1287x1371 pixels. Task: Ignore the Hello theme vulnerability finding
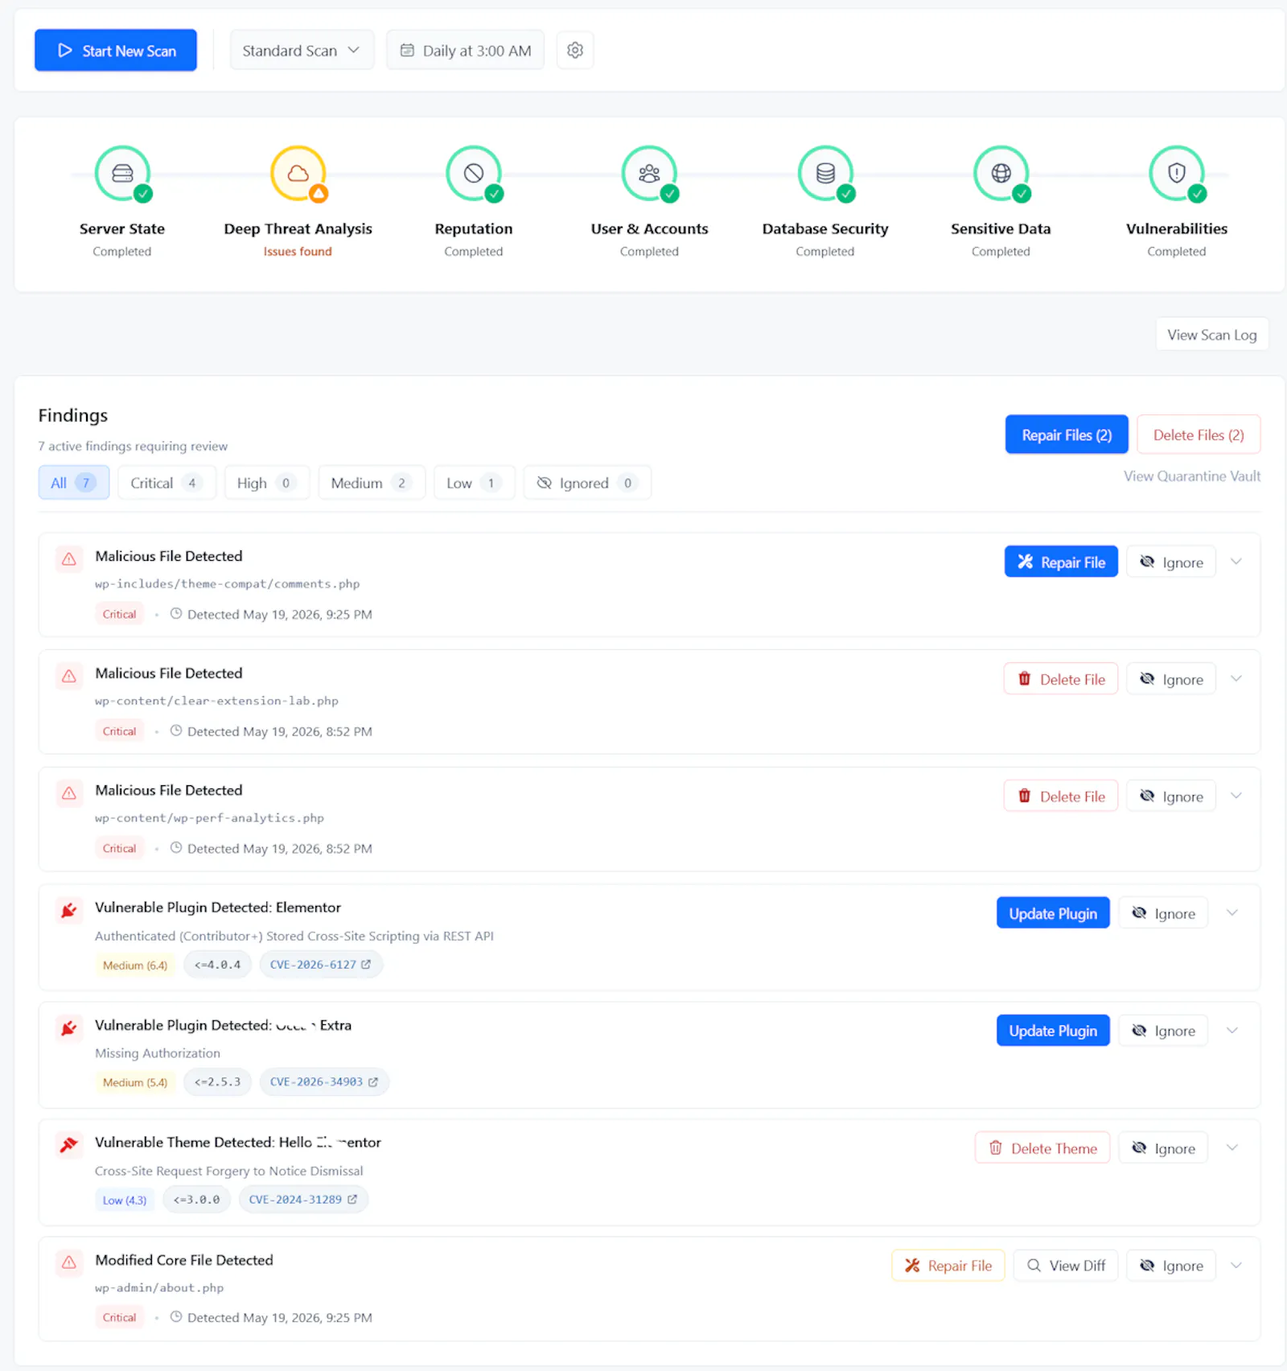tap(1163, 1148)
